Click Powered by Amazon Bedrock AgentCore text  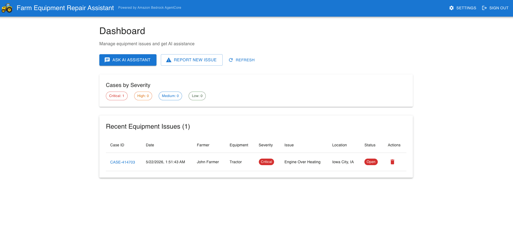pos(150,8)
